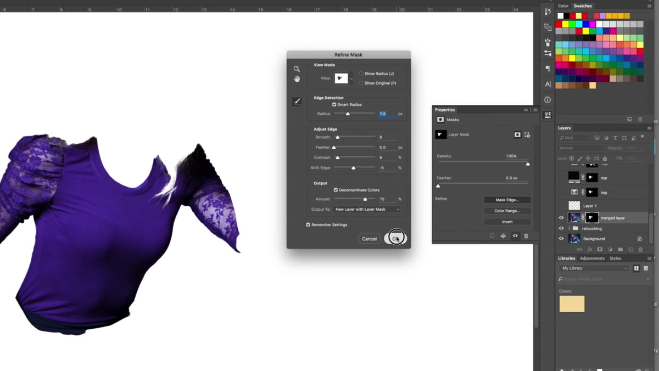Open the layer blend mode dropdown
This screenshot has width=659, height=371.
tap(582, 148)
